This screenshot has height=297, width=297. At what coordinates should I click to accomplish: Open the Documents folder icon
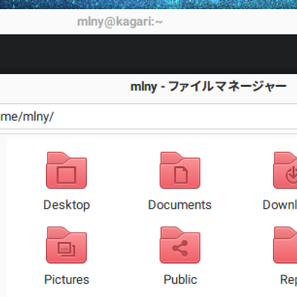(x=180, y=170)
